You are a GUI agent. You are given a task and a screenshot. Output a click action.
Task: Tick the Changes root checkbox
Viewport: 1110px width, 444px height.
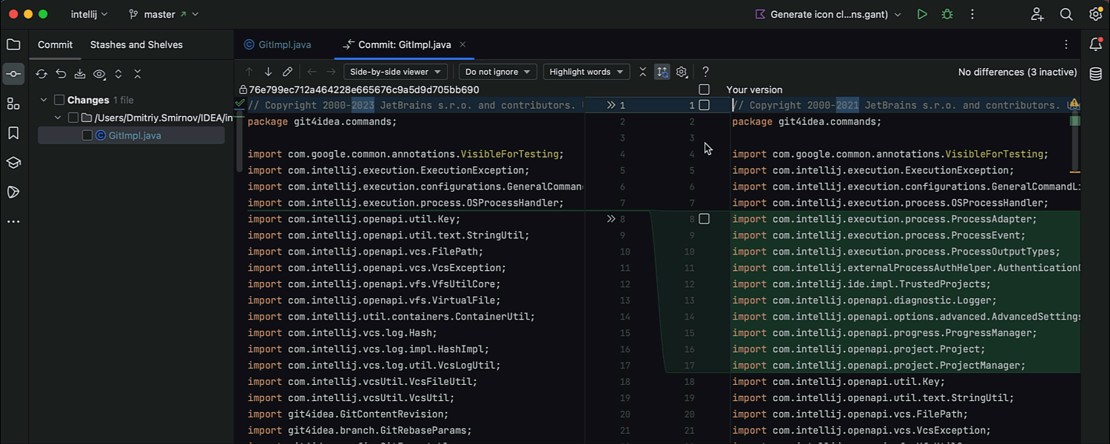pyautogui.click(x=59, y=100)
